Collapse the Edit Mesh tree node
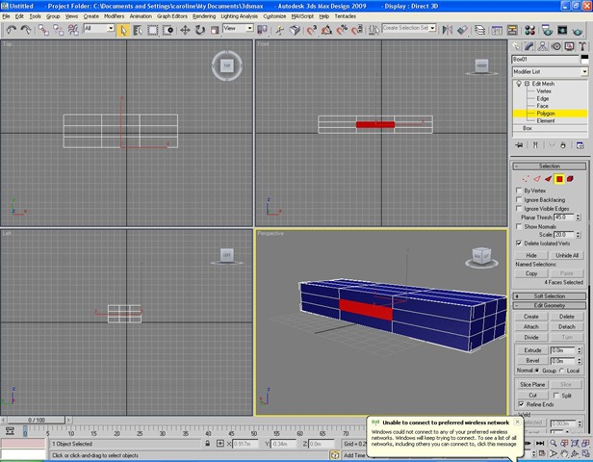The width and height of the screenshot is (593, 462). (x=527, y=84)
